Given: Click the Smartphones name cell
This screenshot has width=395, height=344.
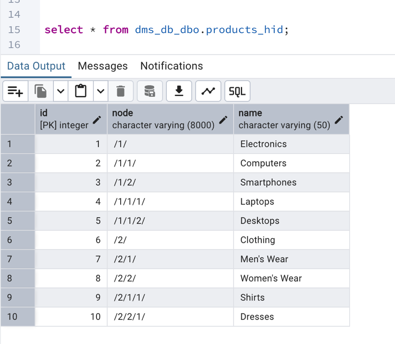Looking at the screenshot, I should [291, 182].
